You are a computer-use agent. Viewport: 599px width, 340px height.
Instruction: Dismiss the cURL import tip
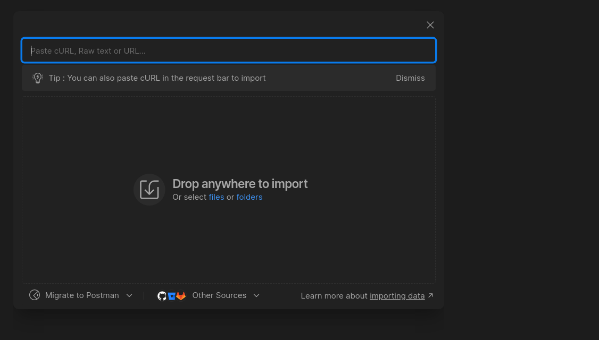click(410, 78)
